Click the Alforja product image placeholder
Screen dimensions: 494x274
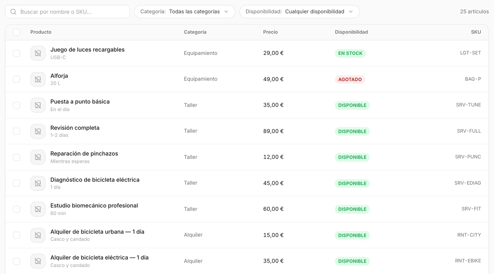[38, 79]
